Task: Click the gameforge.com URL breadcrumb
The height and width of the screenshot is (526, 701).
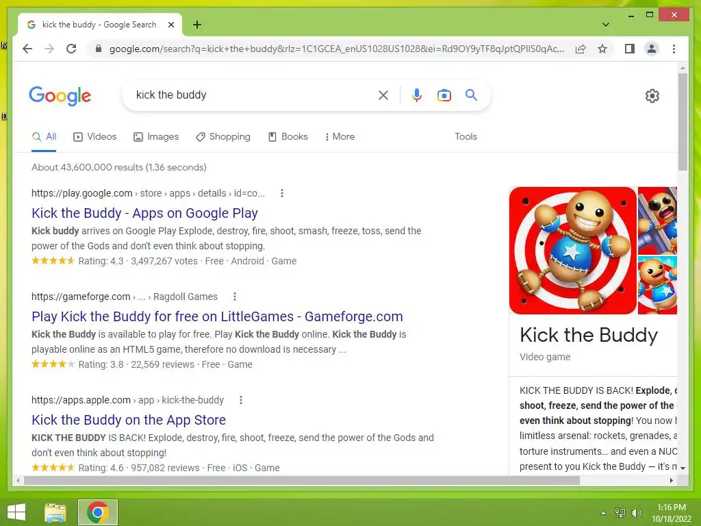Action: click(x=125, y=297)
